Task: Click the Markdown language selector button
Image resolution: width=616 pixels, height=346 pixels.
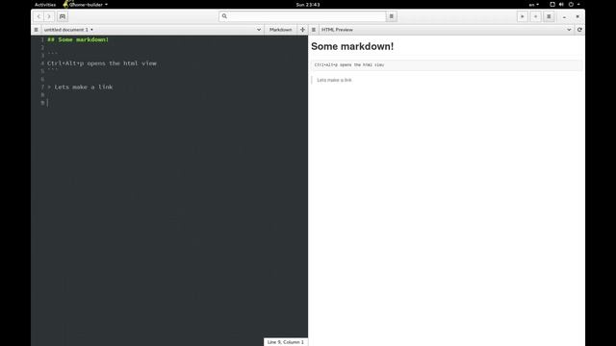Action: 280,30
